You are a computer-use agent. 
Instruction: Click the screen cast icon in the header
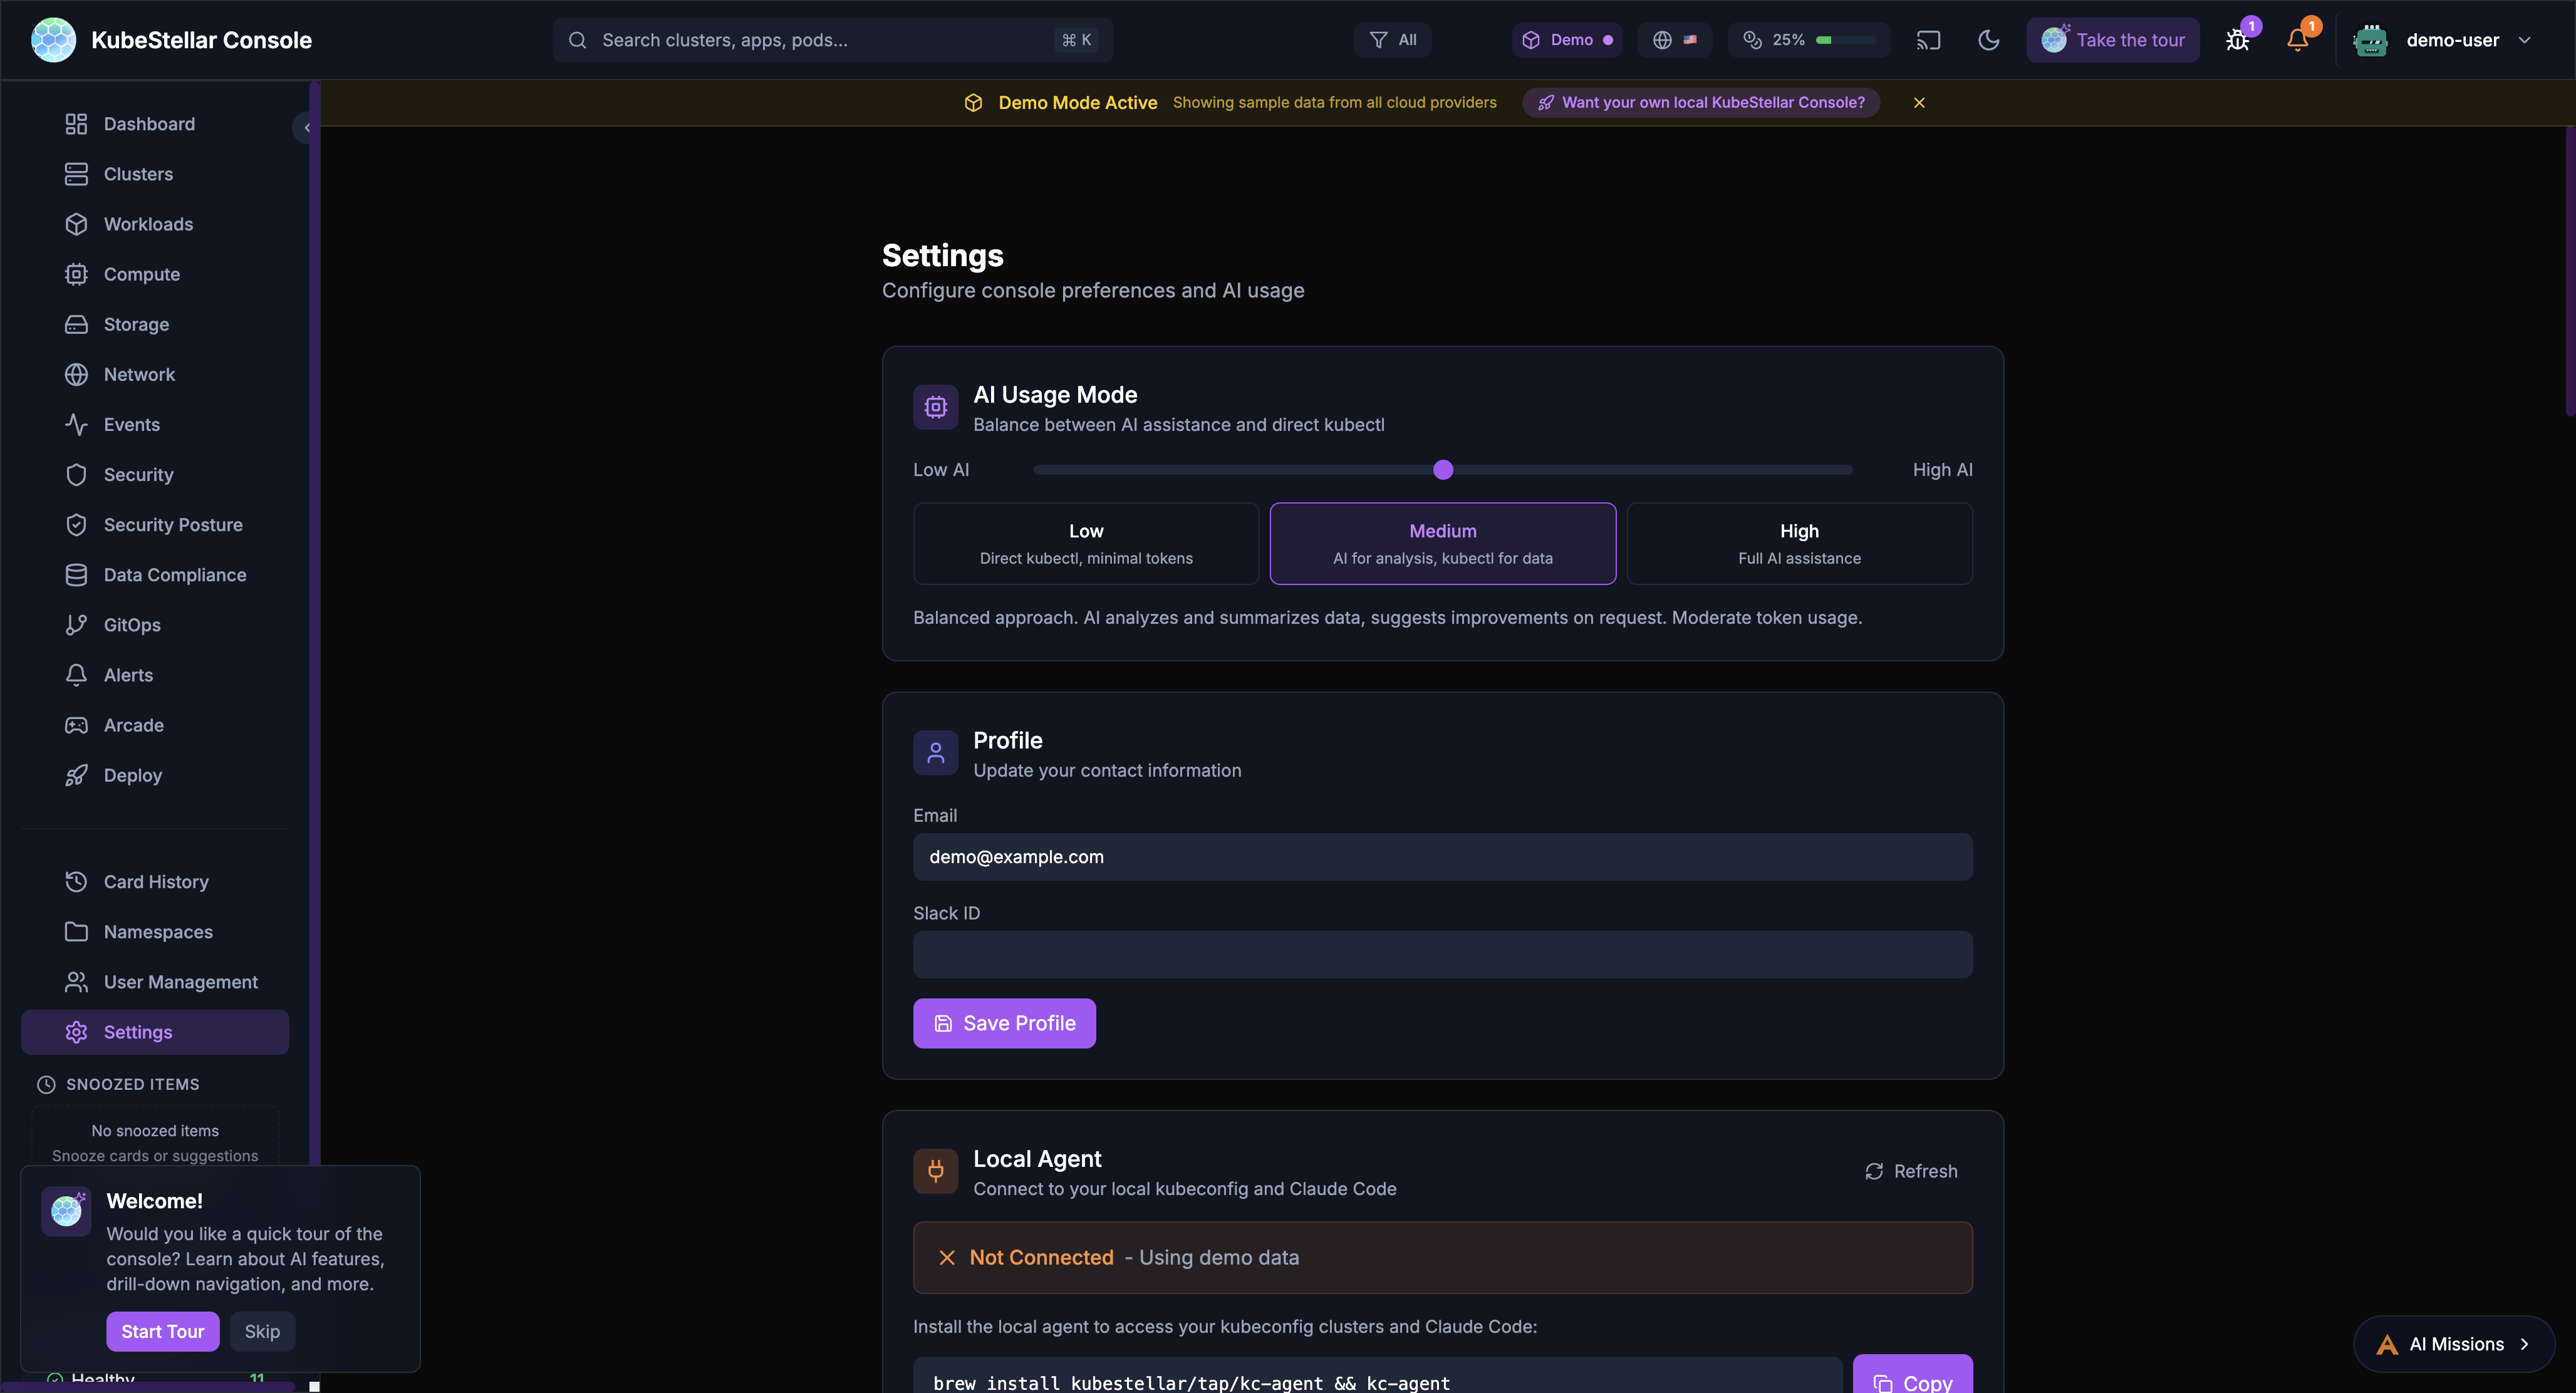[1928, 40]
